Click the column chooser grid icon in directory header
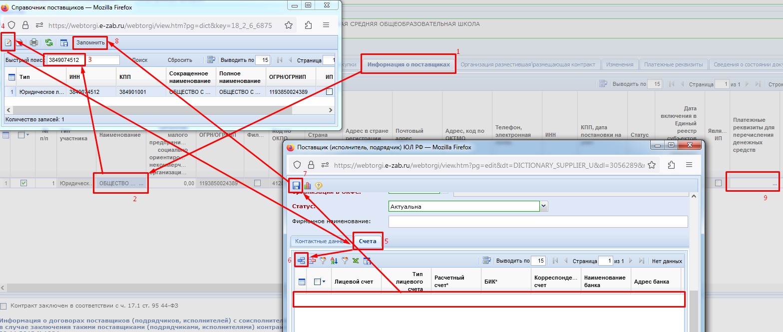783x332 pixels. click(11, 77)
